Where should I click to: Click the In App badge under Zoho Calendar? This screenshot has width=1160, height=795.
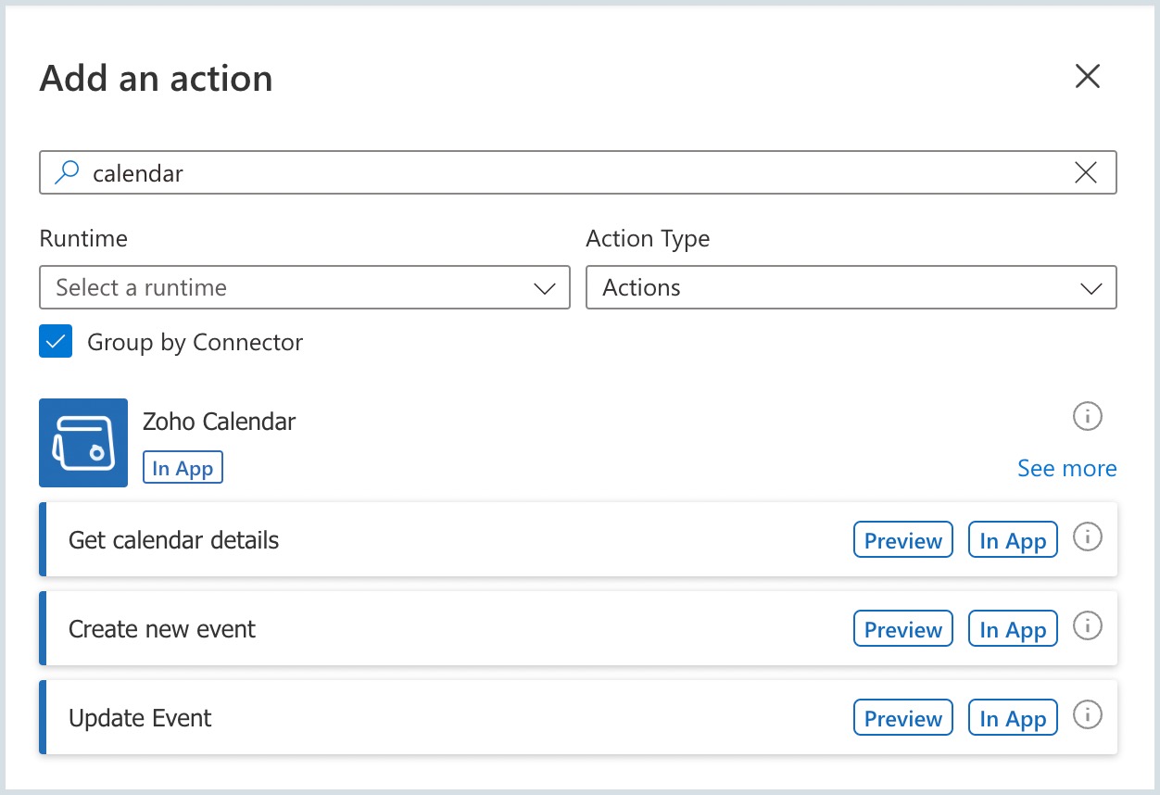[x=183, y=469]
